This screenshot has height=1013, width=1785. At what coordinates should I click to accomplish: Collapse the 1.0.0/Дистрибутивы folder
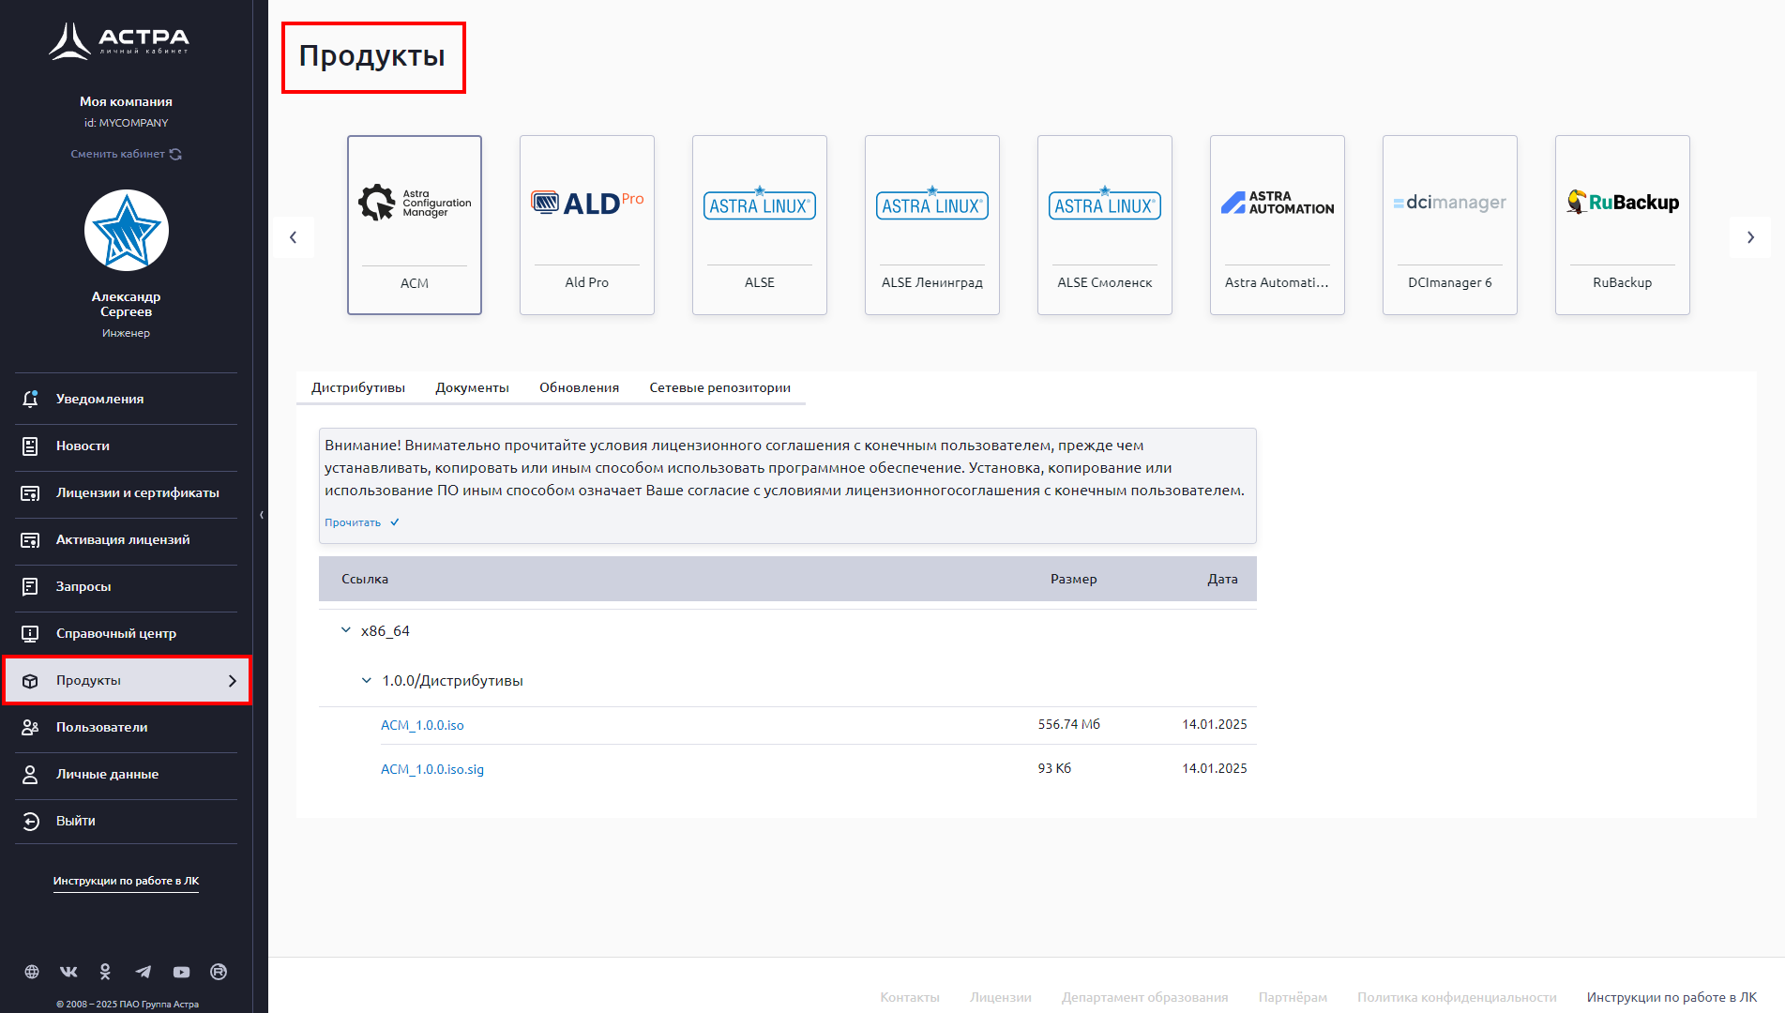[367, 680]
